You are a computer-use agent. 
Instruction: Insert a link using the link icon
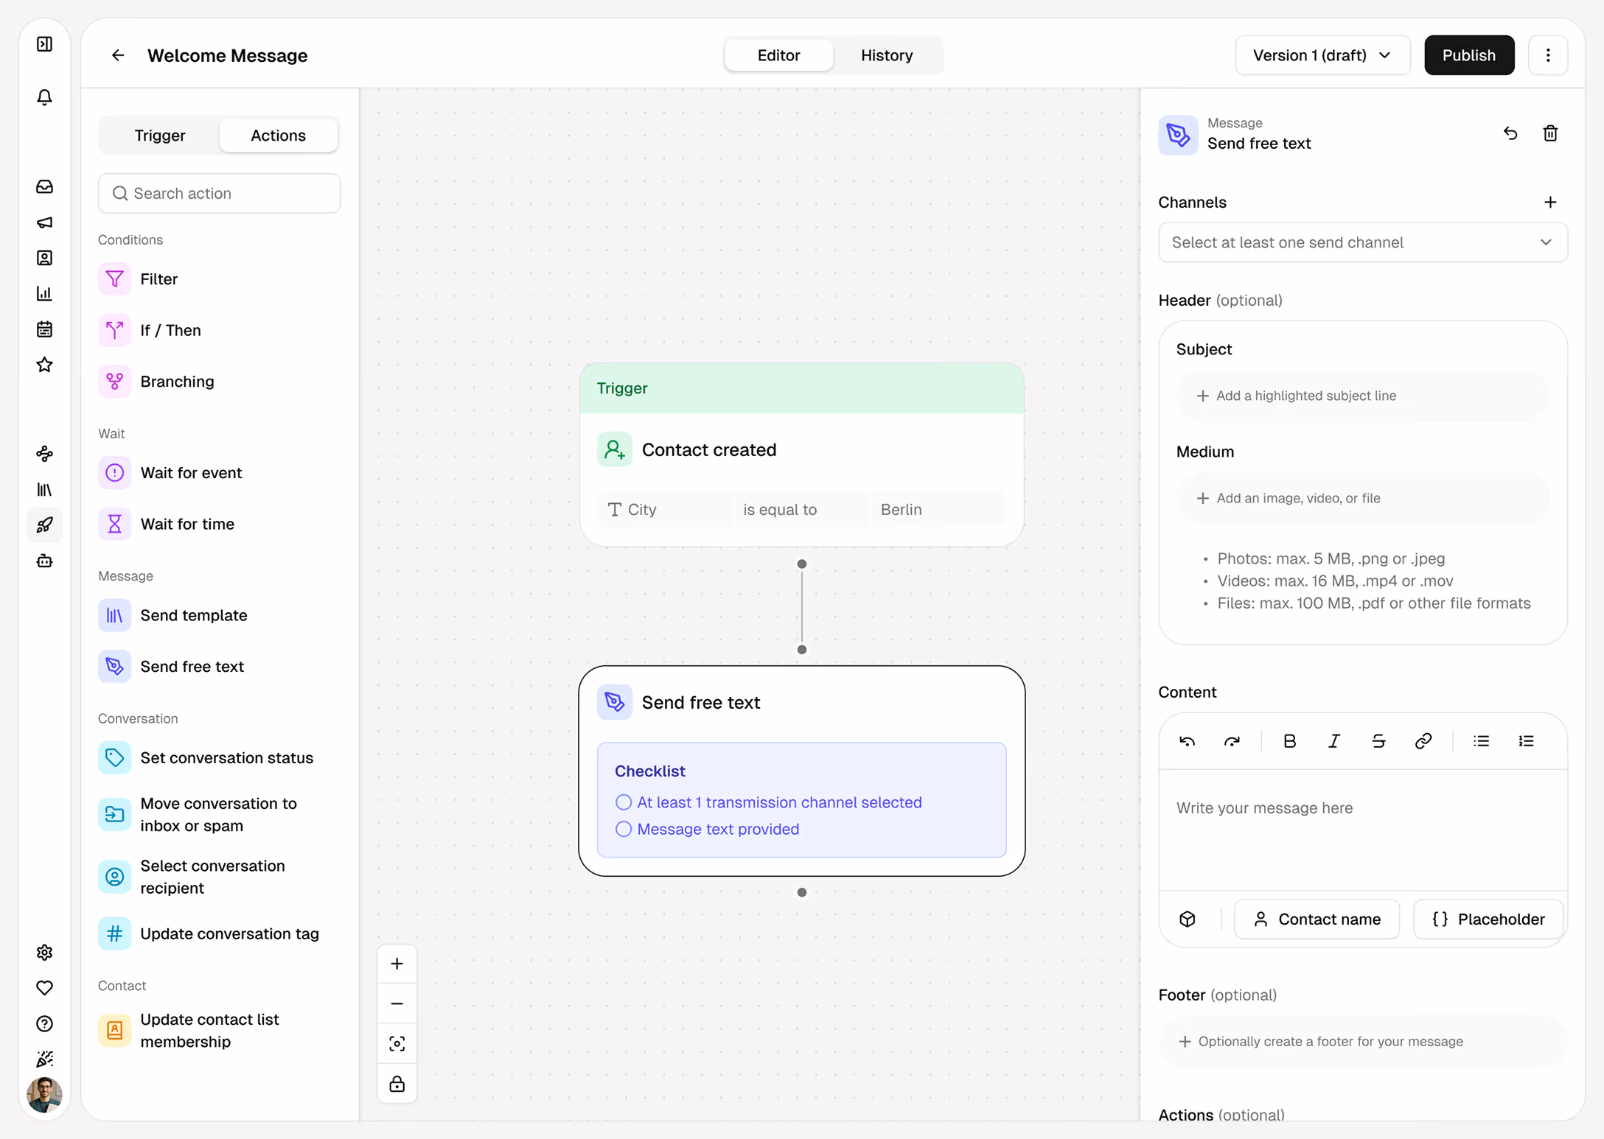click(1423, 741)
